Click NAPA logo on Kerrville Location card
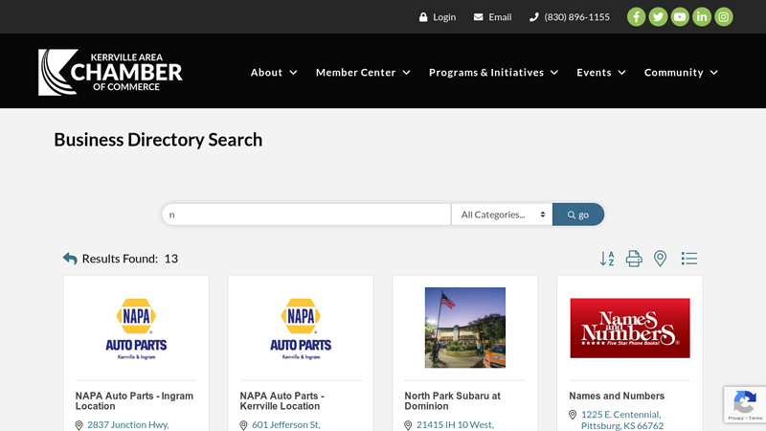The height and width of the screenshot is (431, 766). (x=301, y=329)
